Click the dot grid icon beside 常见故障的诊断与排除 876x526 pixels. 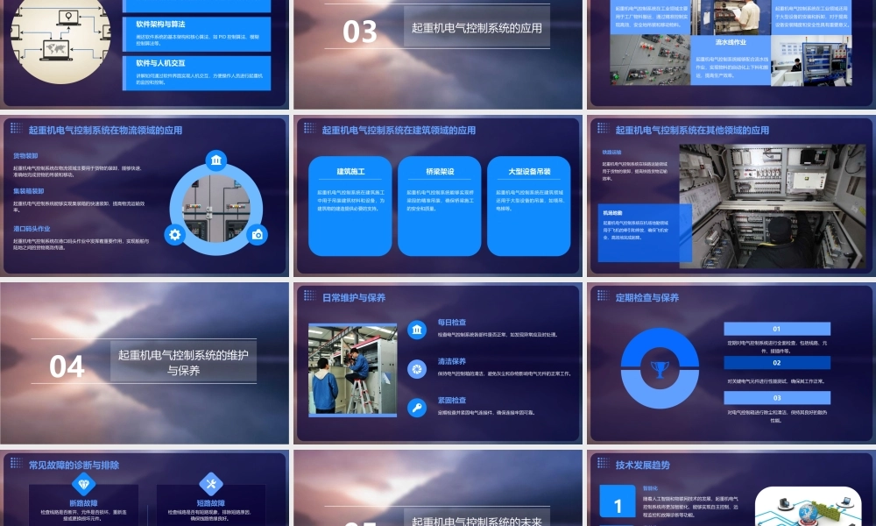[16, 462]
